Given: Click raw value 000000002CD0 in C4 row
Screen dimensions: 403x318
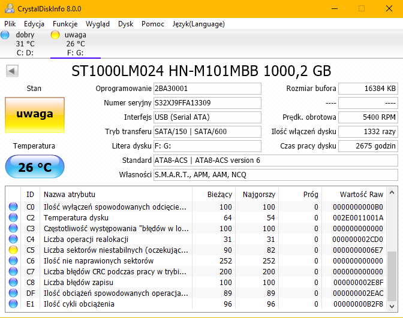Looking at the screenshot, I should click(x=357, y=239).
